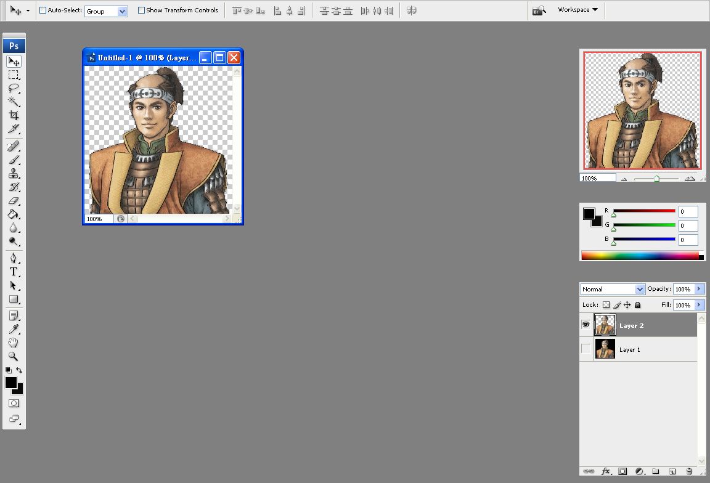The width and height of the screenshot is (710, 483).
Task: Select the History Brush tool
Action: pos(14,187)
